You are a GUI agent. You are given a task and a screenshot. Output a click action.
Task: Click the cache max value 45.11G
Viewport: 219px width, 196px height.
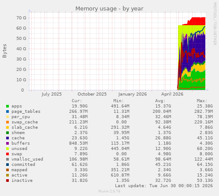205,138
